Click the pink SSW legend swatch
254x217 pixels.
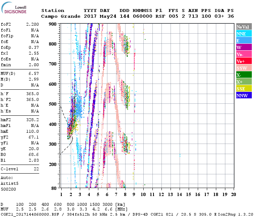pos(243,68)
